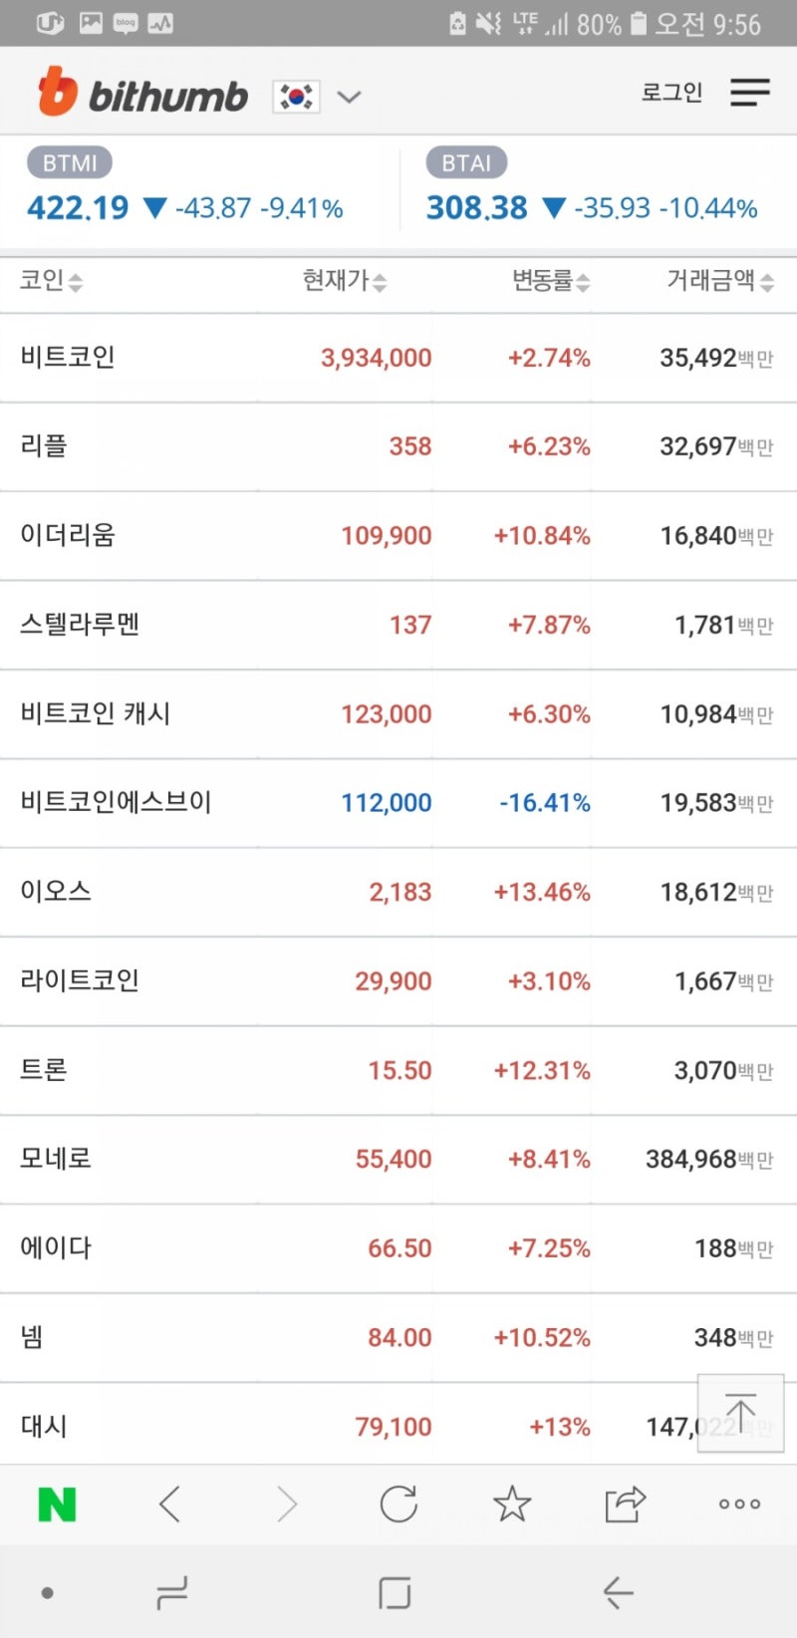Image resolution: width=797 pixels, height=1638 pixels.
Task: Bookmark this page with the star icon
Action: click(512, 1504)
